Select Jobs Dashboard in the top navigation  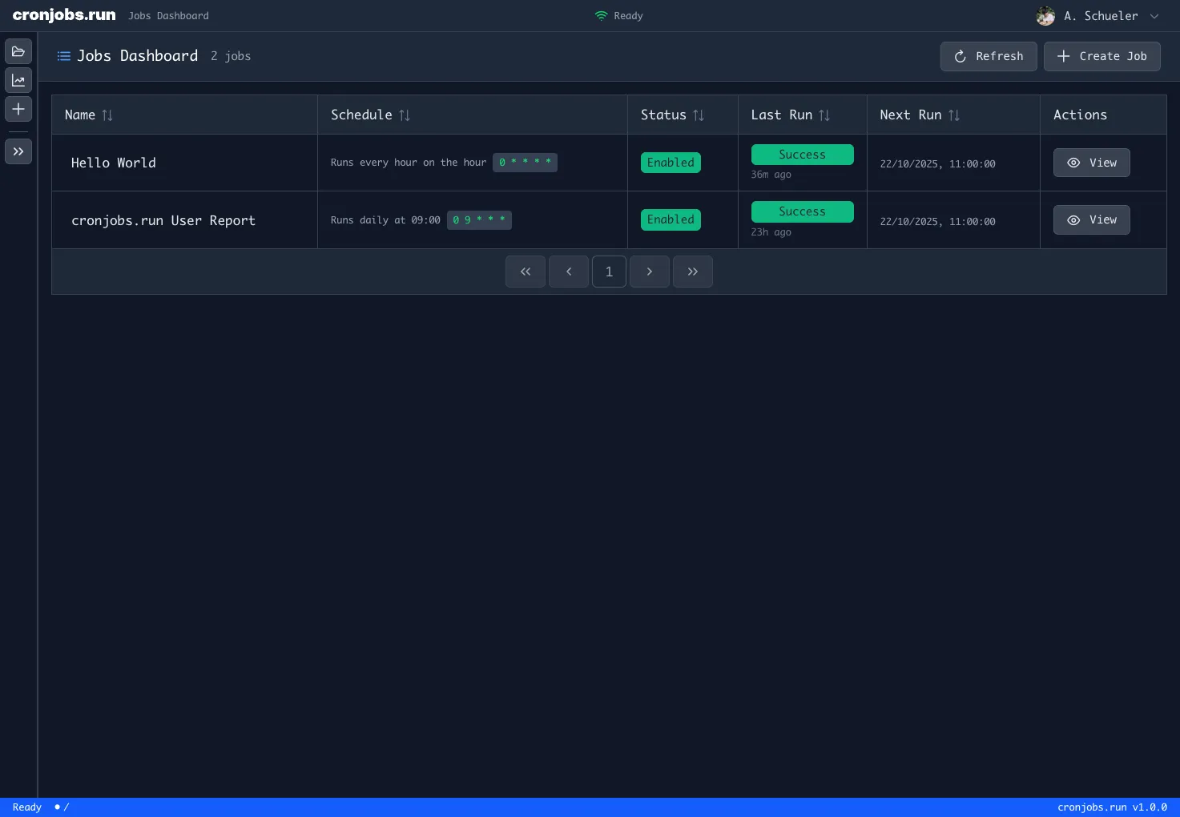[168, 15]
